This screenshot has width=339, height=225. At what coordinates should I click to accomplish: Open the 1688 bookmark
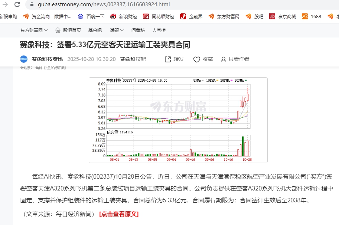coord(316,17)
